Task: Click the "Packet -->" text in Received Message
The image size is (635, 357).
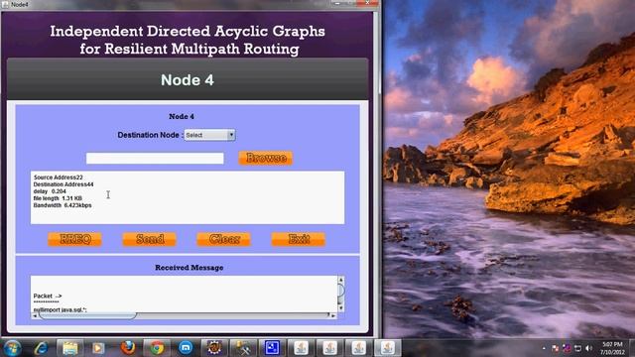Action: click(x=48, y=296)
